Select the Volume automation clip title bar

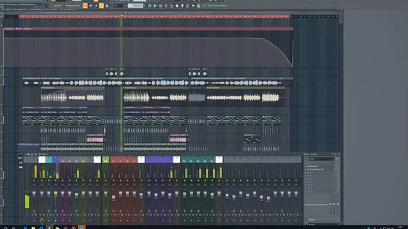(x=149, y=29)
